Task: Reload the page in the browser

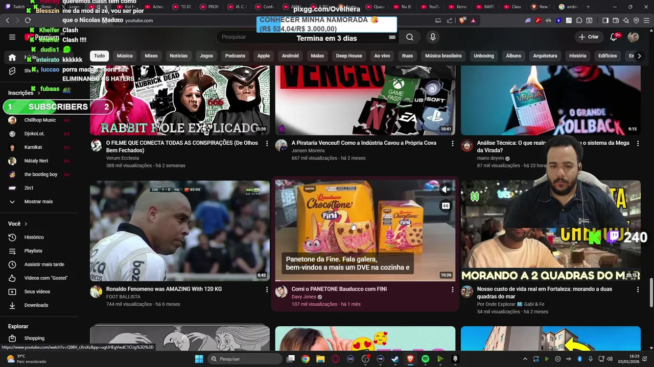Action: tap(28, 20)
